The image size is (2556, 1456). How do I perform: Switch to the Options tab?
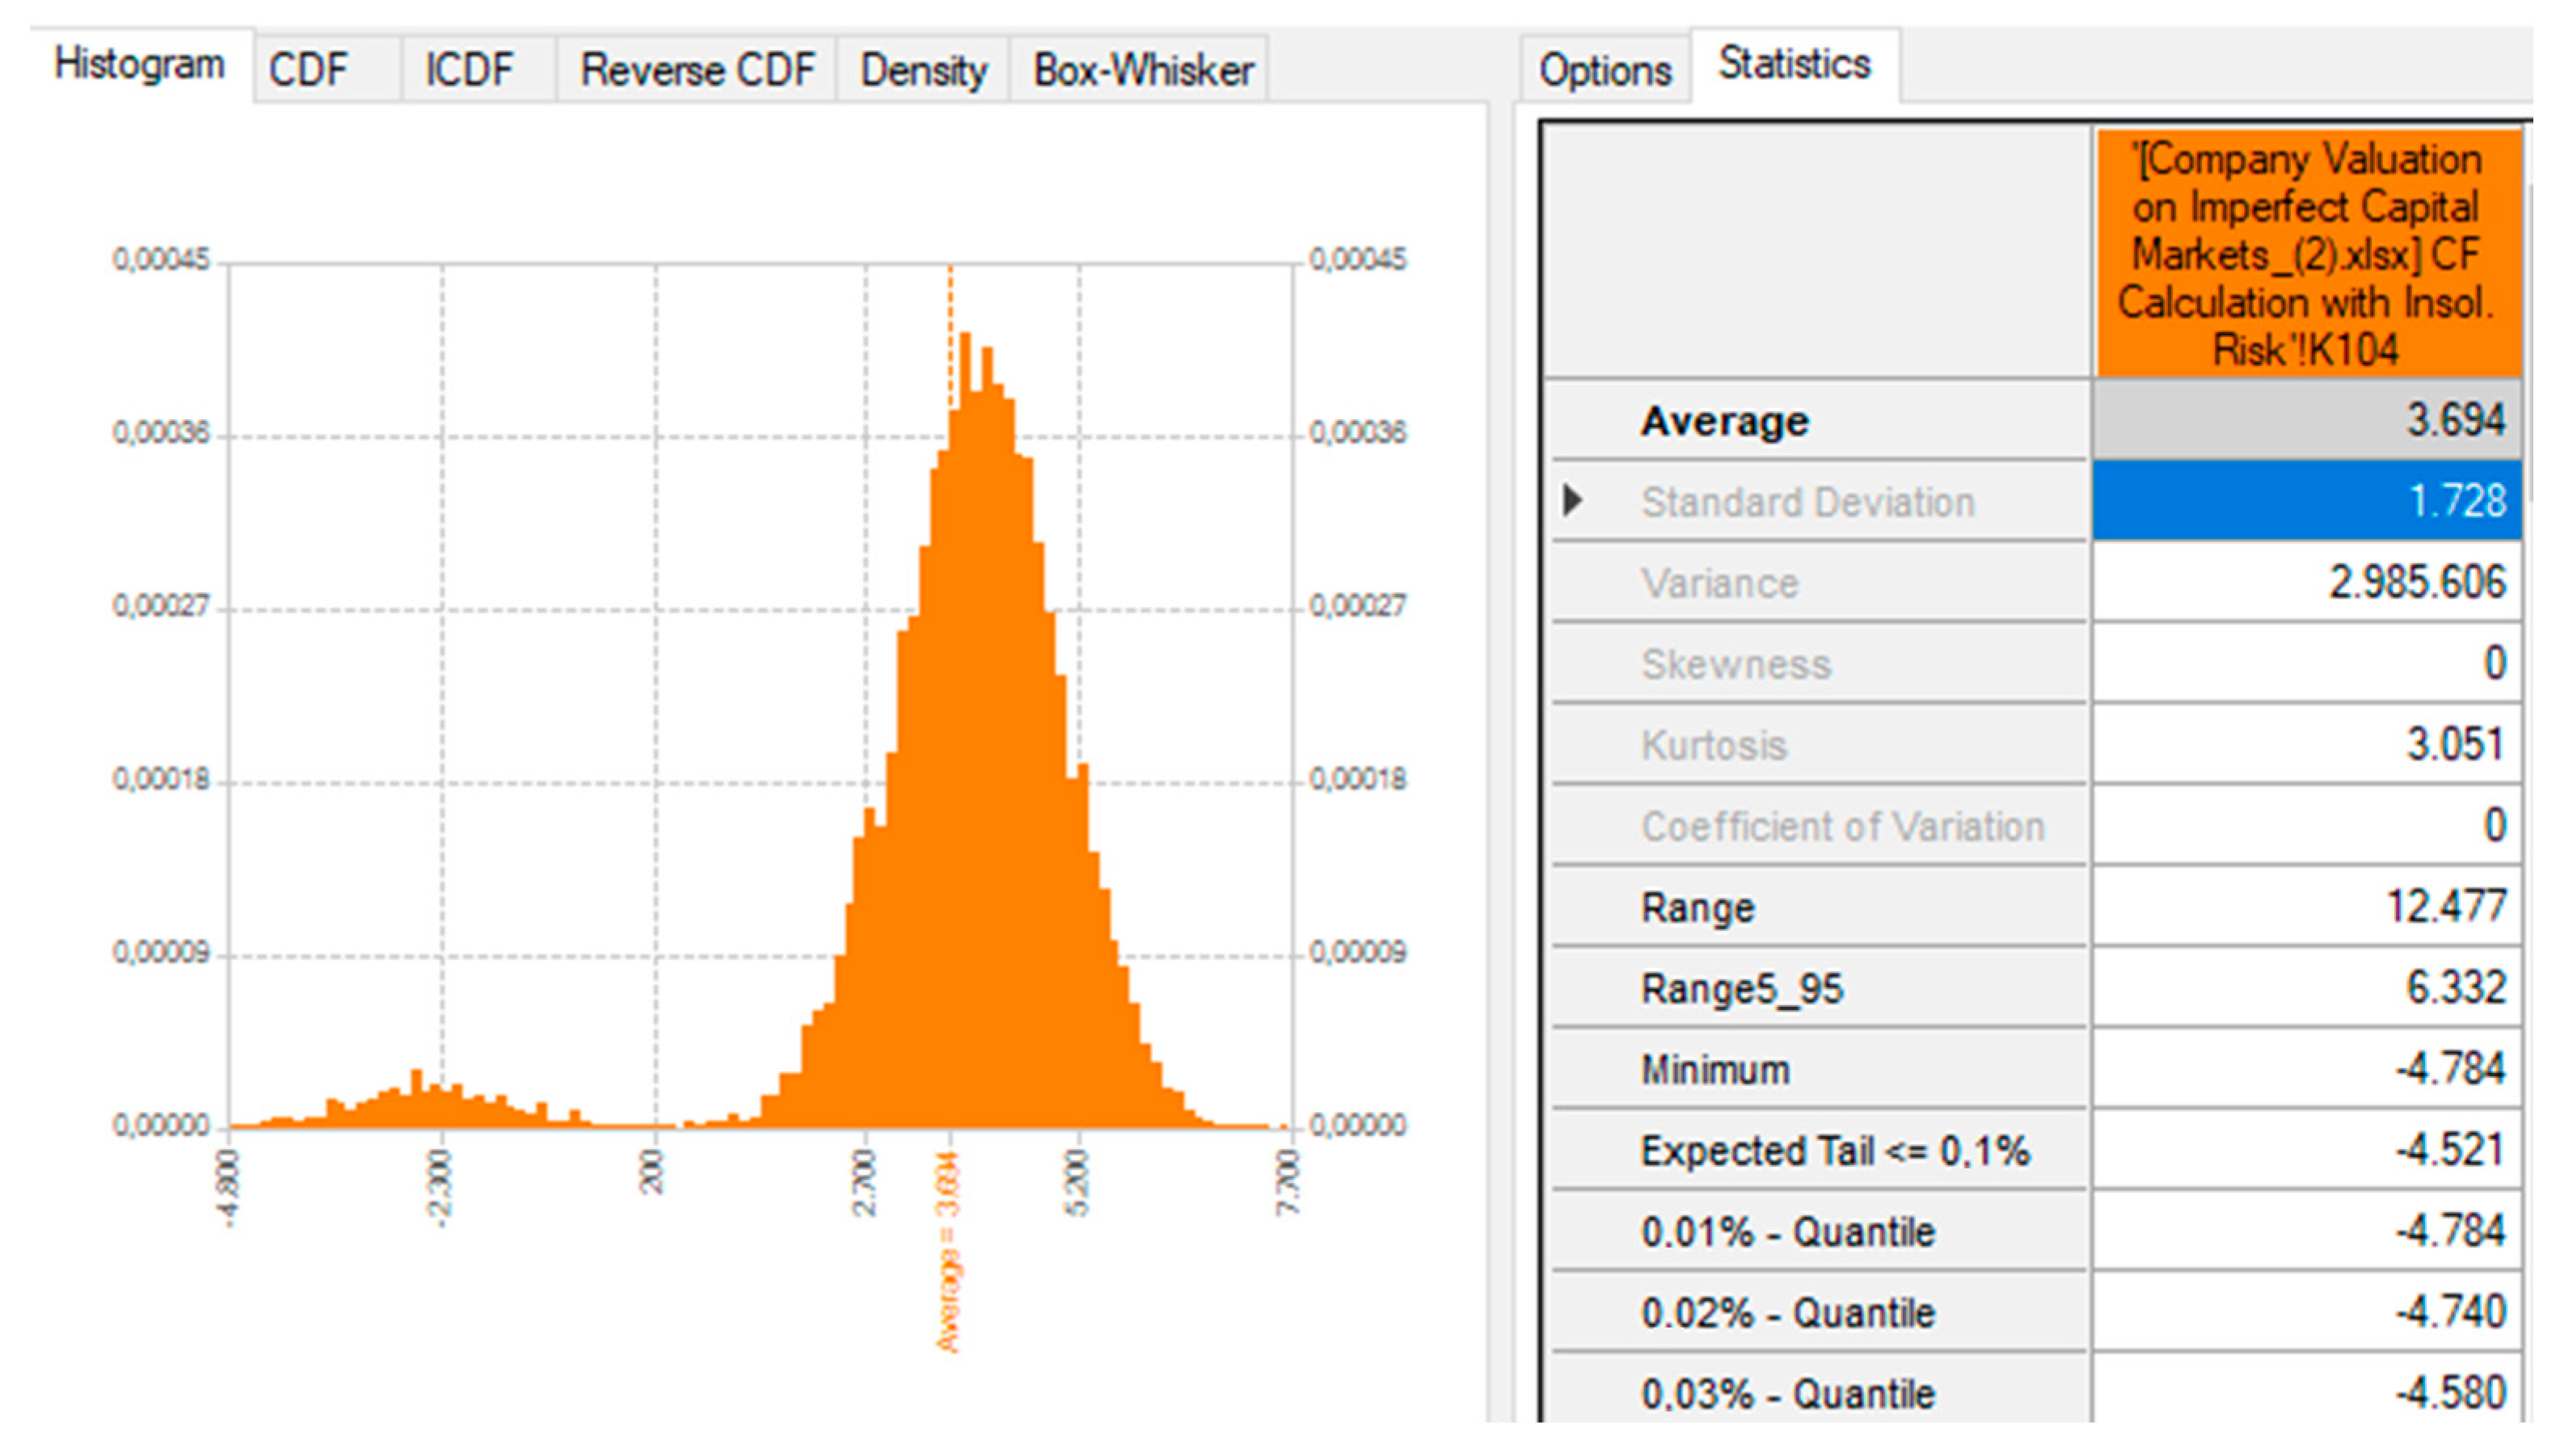(1605, 70)
